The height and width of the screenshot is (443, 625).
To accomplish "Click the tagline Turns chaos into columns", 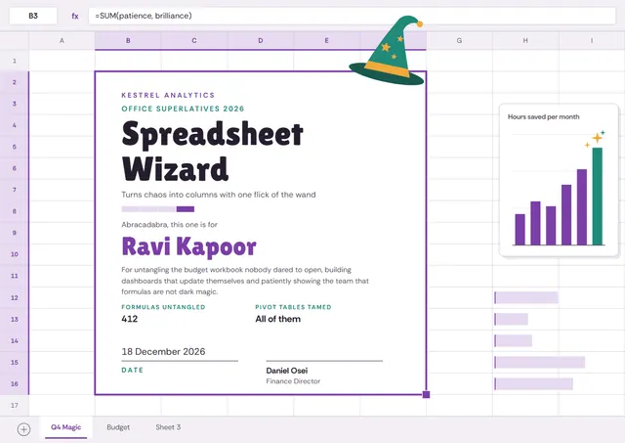I will pos(219,195).
